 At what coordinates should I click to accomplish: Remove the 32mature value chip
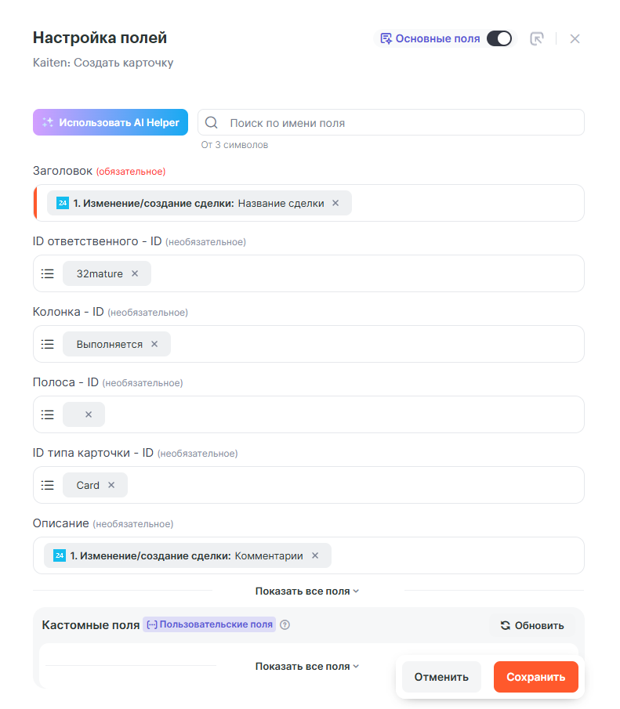[135, 273]
